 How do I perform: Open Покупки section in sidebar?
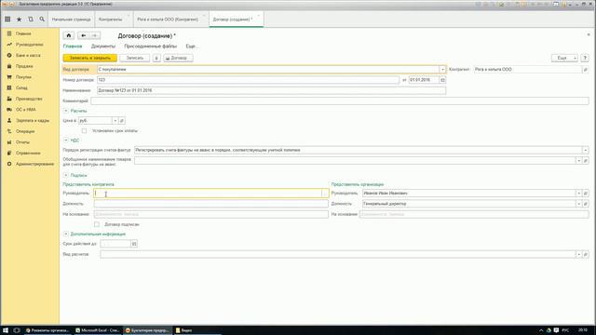(23, 77)
